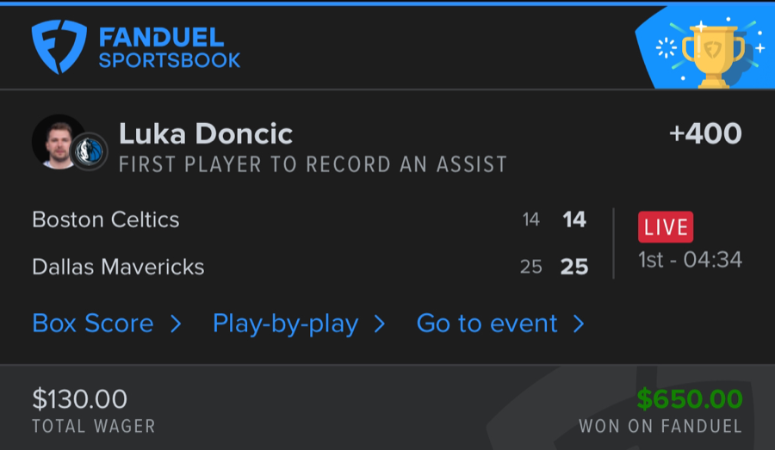Click the Dallas Mavericks team logo badge
775x450 pixels.
click(x=89, y=151)
